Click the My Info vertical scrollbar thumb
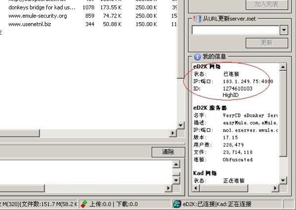Viewport: 296px width, 210px height. 283,113
